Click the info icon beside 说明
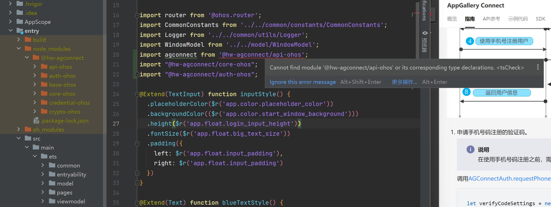 [x=470, y=149]
